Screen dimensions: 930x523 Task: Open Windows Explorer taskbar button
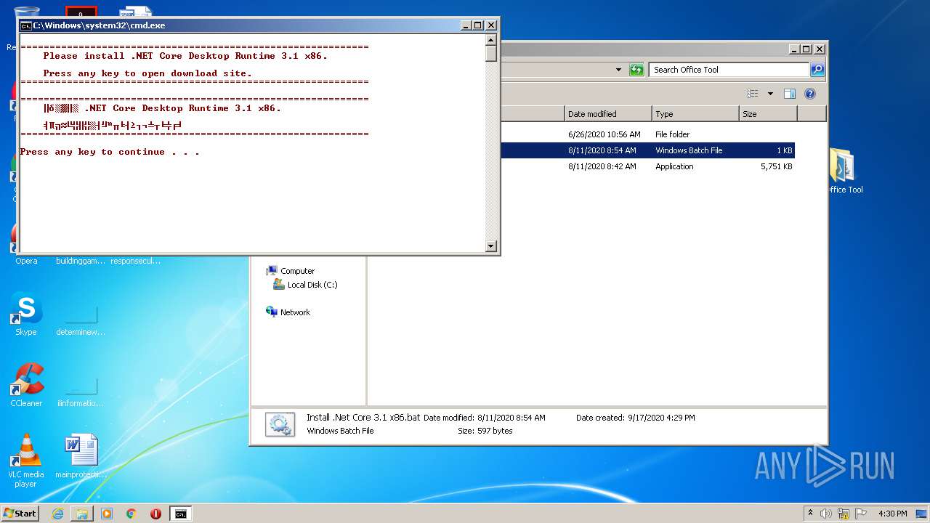pyautogui.click(x=82, y=514)
